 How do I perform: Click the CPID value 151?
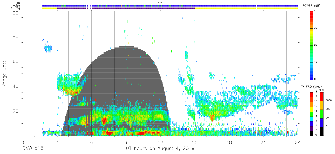[160, 3]
